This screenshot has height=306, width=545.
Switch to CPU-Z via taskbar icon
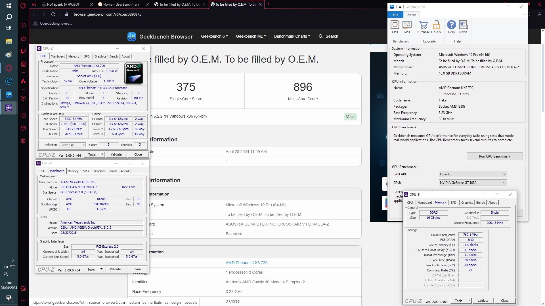point(9,108)
